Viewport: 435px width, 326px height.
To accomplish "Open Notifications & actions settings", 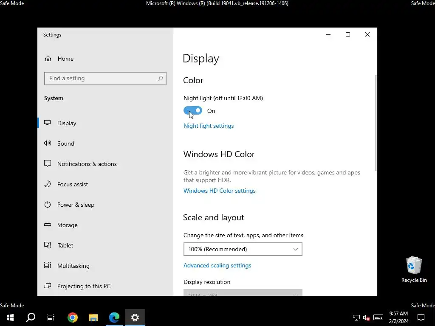I will click(x=87, y=164).
